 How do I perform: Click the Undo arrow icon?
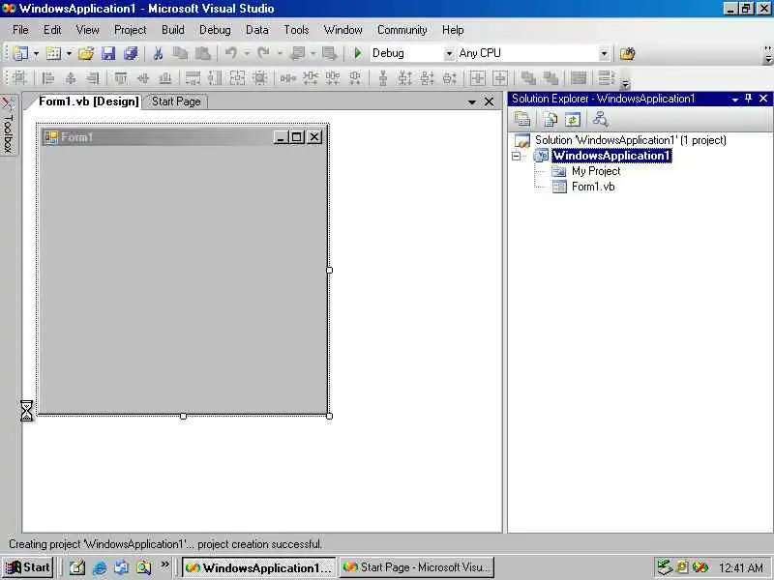(231, 53)
